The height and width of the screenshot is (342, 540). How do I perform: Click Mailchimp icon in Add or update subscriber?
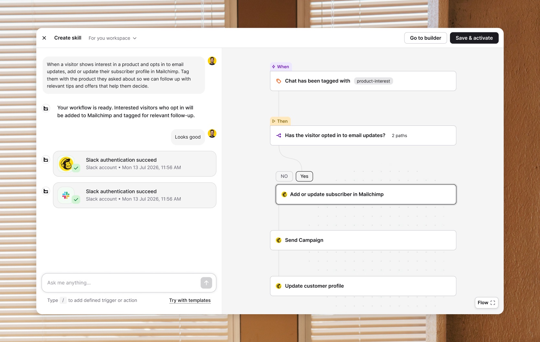[284, 194]
